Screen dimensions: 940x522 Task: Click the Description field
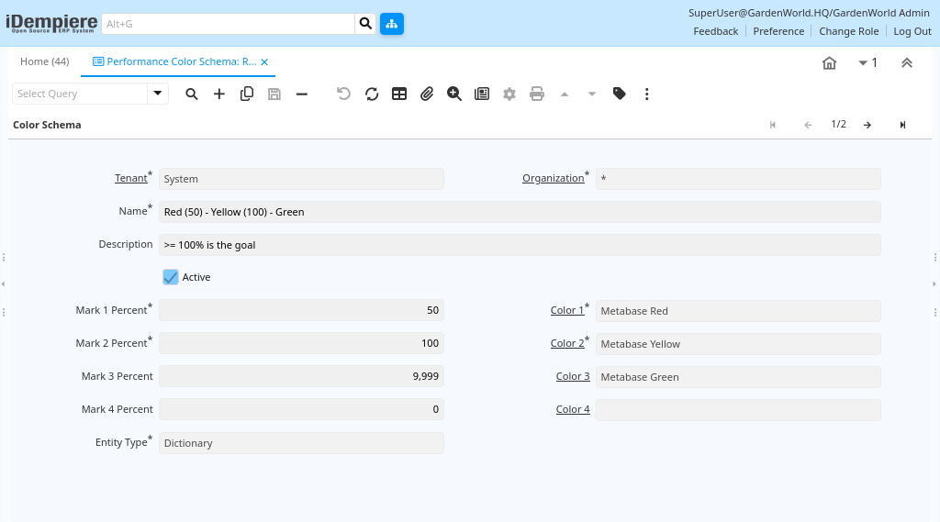pos(520,245)
